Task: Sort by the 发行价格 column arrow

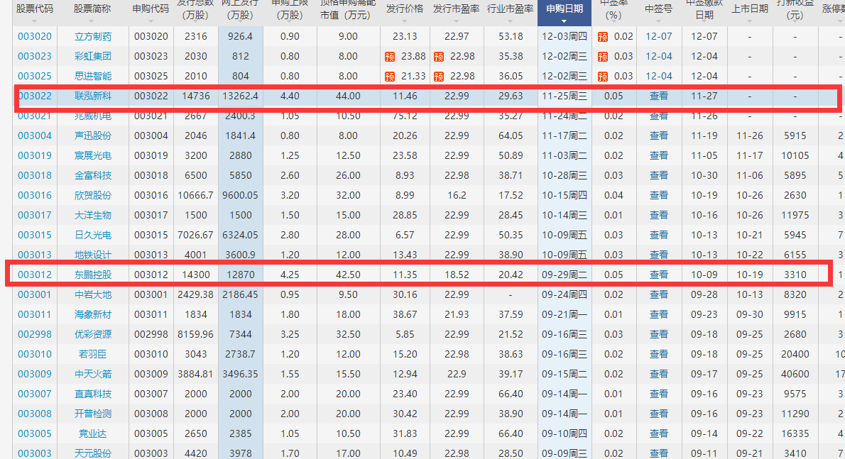Action: 405,21
